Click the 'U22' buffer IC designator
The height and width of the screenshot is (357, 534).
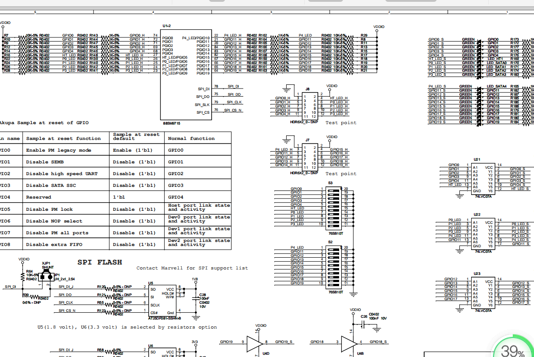477,214
